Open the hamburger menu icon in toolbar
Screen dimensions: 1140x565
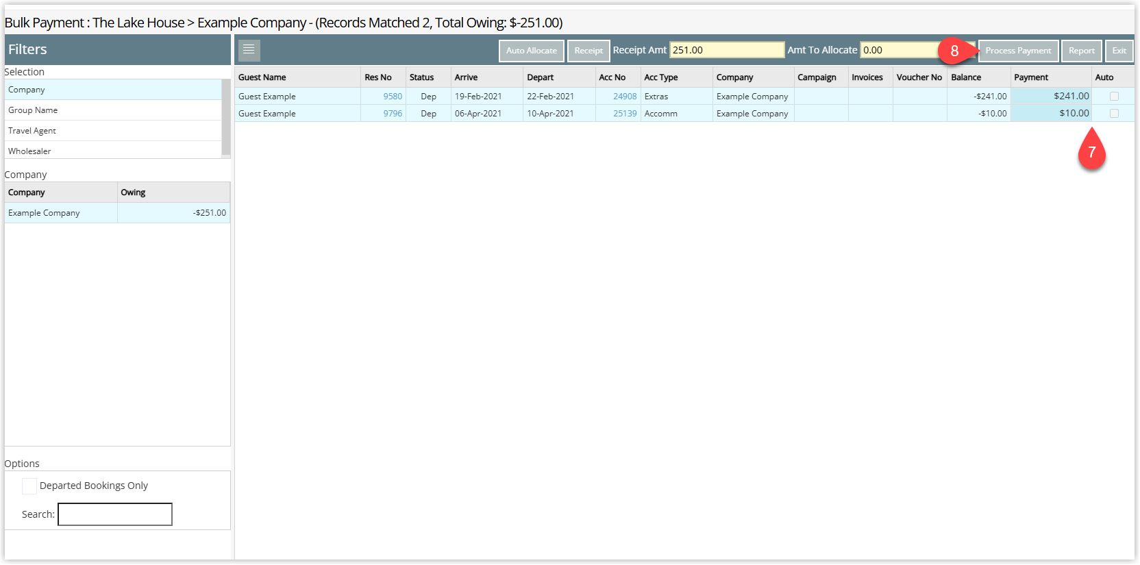pyautogui.click(x=249, y=50)
